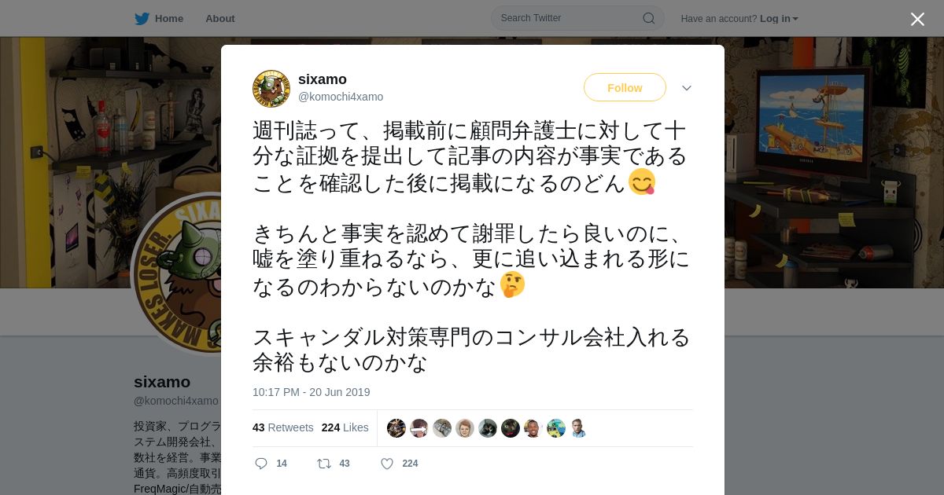Viewport: 944px width, 495px height.
Task: Click the retweet arrows icon
Action: 324,464
